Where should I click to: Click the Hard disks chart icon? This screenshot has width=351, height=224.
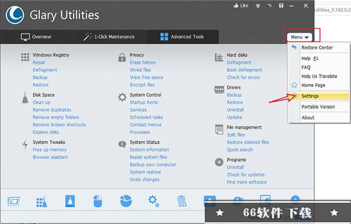219,57
